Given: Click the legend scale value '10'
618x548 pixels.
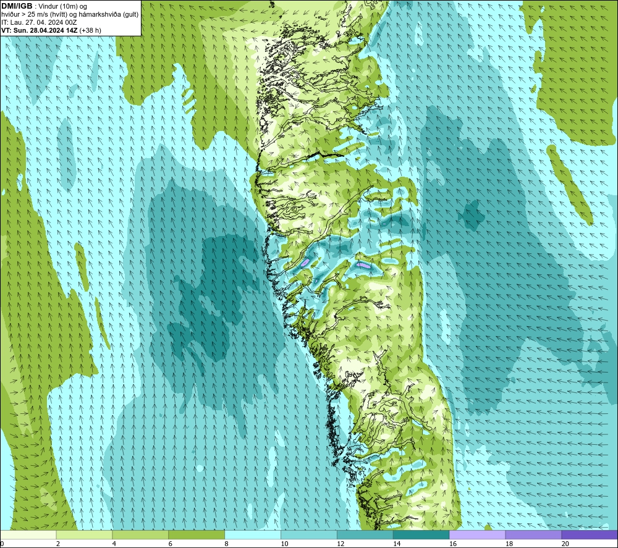Looking at the screenshot, I should pyautogui.click(x=284, y=544).
